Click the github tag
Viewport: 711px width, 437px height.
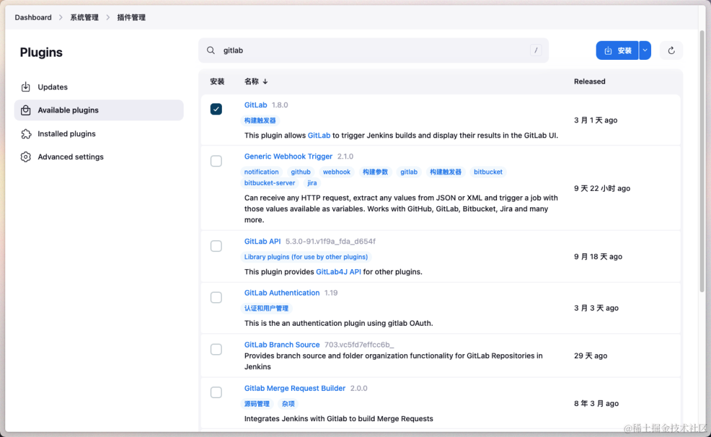pos(301,172)
